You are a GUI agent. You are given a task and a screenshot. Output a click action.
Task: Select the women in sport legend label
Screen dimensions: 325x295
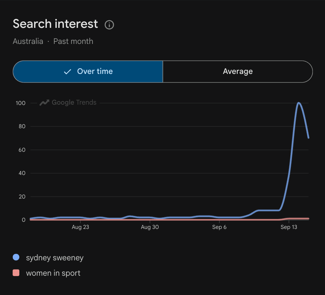[x=53, y=273]
